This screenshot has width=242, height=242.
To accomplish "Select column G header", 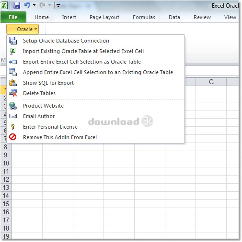I will point(211,82).
